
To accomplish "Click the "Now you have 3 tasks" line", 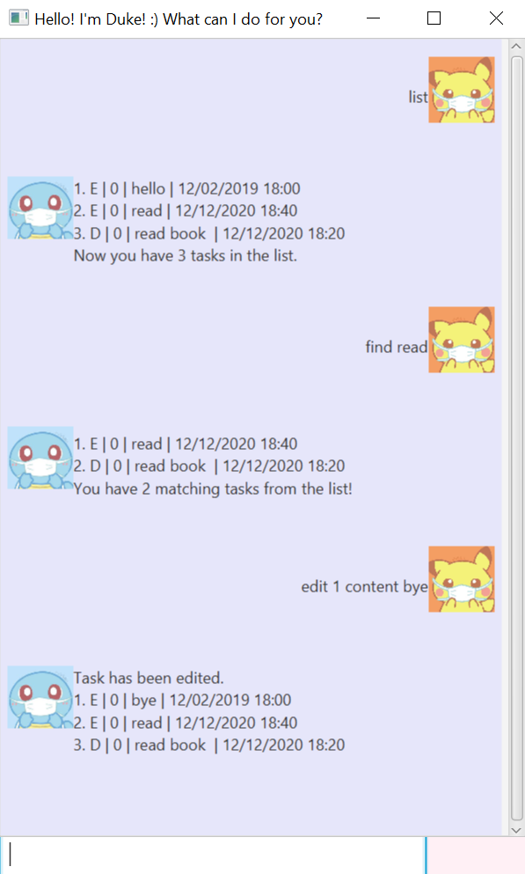I will pyautogui.click(x=186, y=256).
